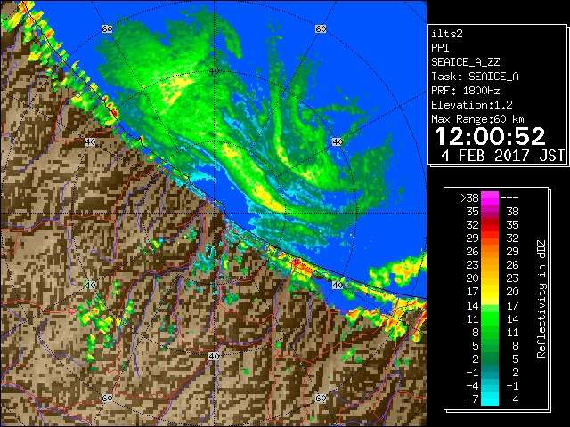Image resolution: width=570 pixels, height=427 pixels.
Task: Select the "Elevation:1.2" value
Action: coord(472,105)
